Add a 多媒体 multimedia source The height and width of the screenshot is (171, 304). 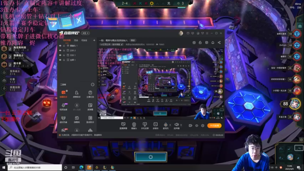tap(155, 126)
